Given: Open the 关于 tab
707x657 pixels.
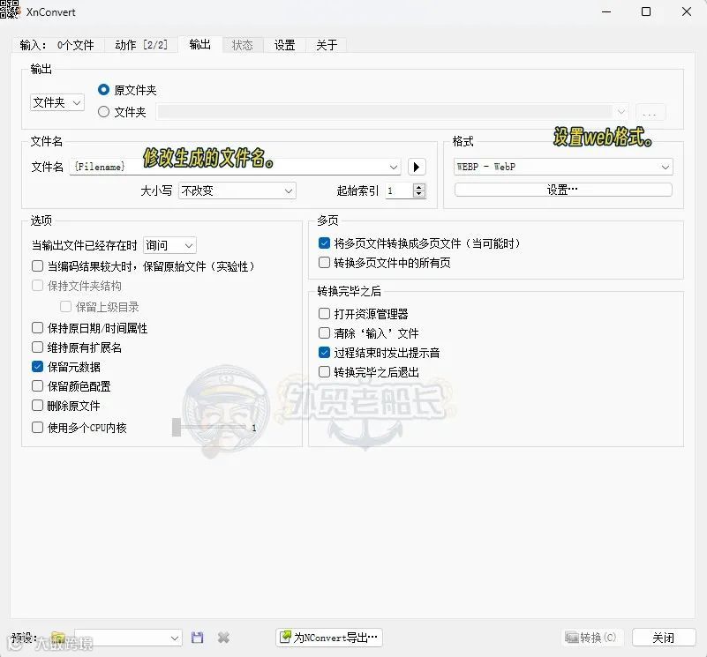Looking at the screenshot, I should click(x=327, y=45).
